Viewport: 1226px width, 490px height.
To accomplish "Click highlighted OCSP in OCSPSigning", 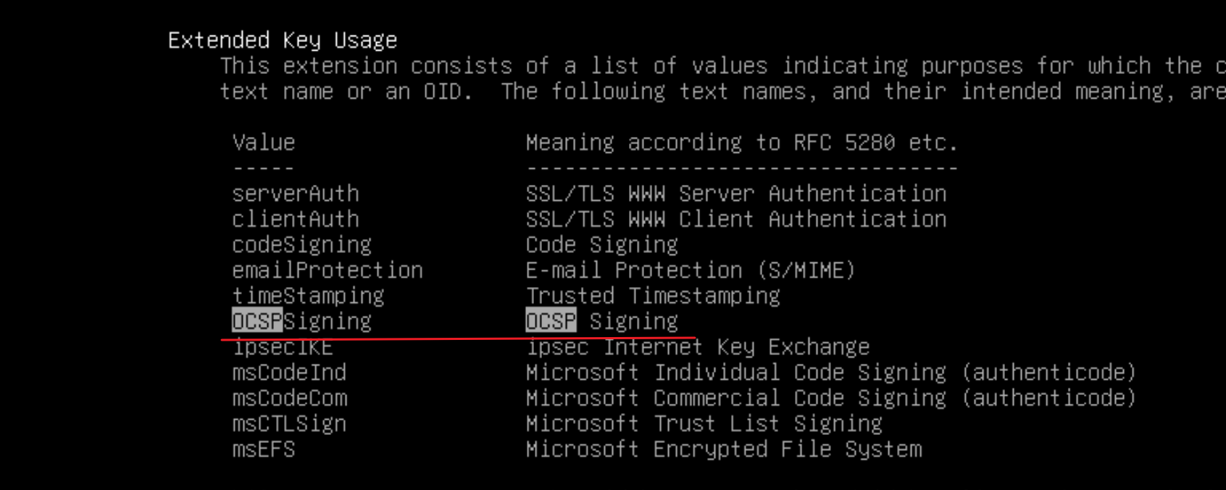I will (257, 320).
